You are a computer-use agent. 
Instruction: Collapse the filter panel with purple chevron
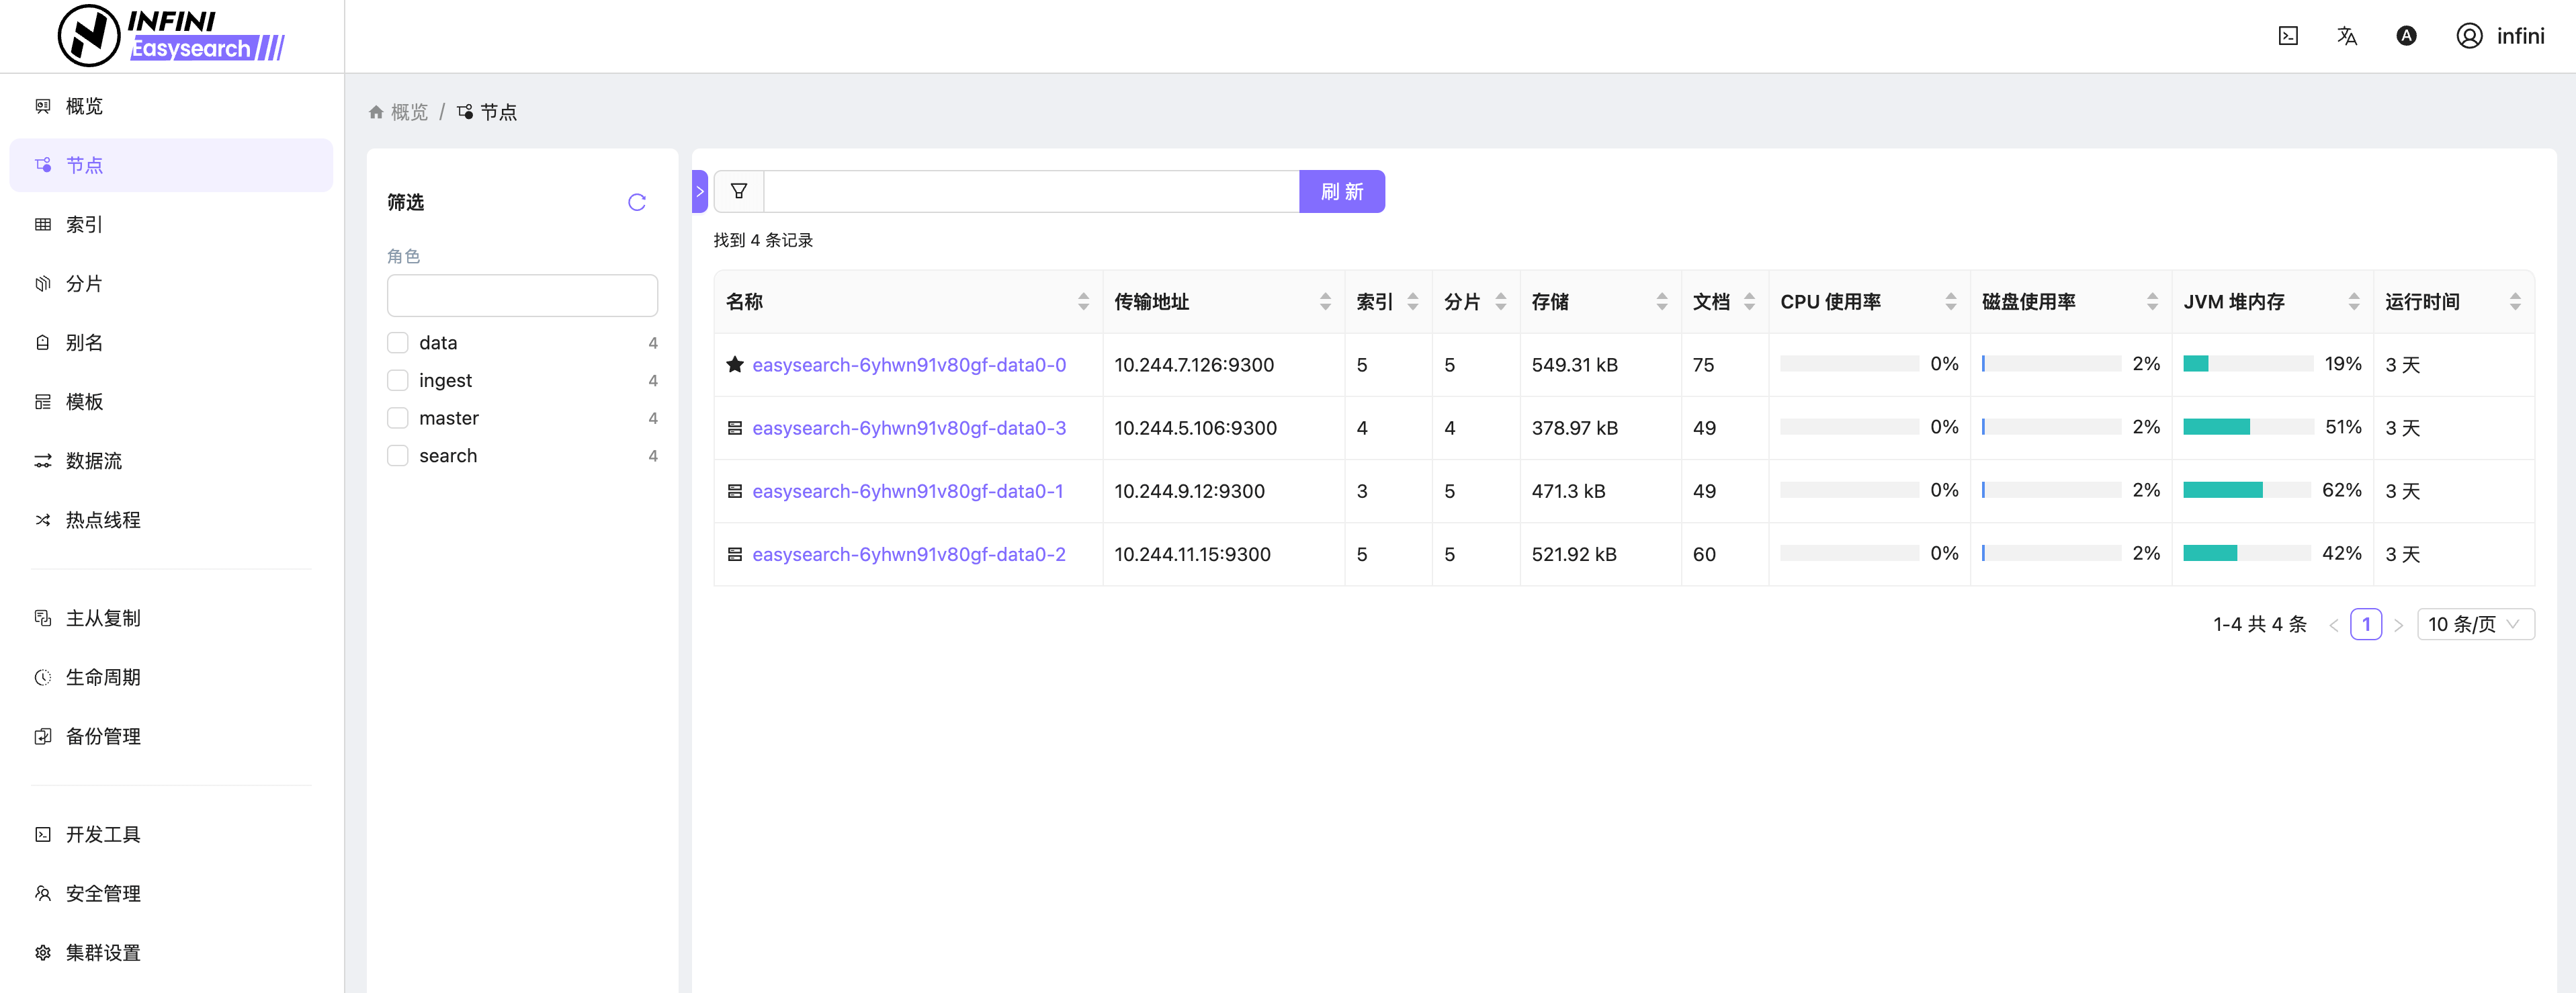pyautogui.click(x=700, y=191)
